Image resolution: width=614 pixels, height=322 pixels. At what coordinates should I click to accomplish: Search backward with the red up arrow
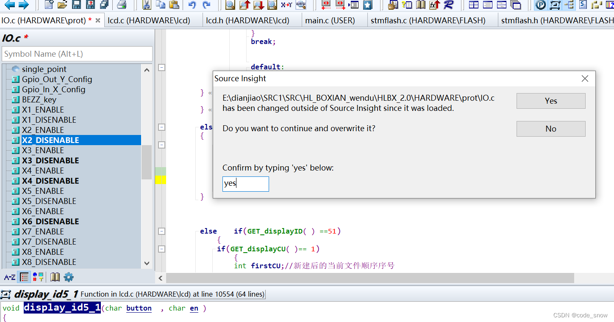tap(244, 5)
